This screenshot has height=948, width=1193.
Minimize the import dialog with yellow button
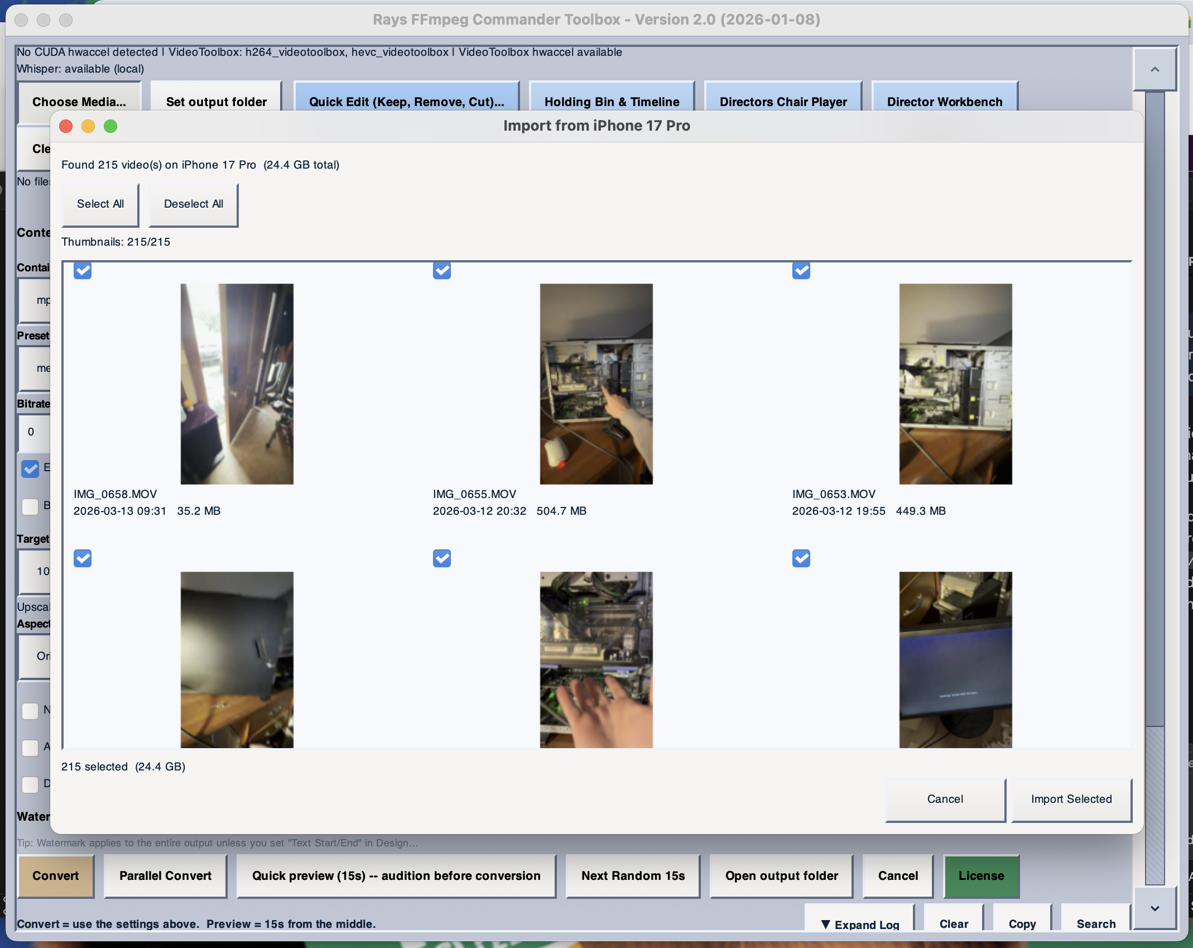click(88, 126)
